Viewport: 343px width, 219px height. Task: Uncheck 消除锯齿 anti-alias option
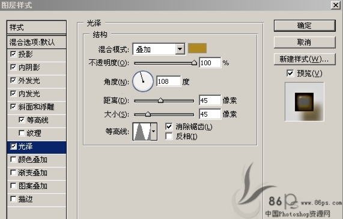[x=169, y=126]
